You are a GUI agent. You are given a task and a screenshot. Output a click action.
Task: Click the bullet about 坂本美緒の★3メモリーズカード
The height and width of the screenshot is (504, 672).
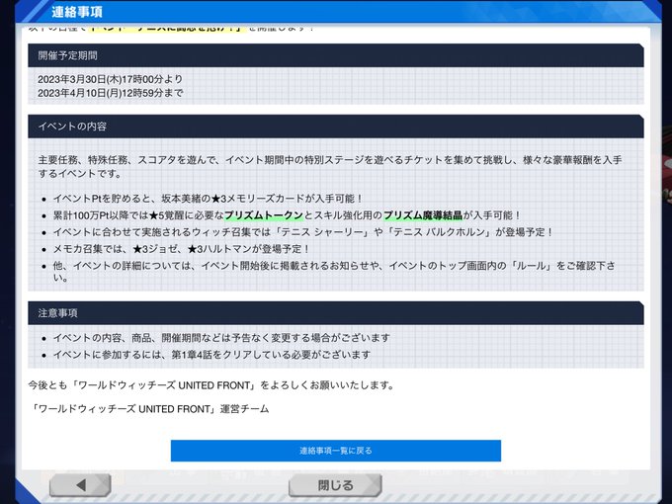point(208,199)
